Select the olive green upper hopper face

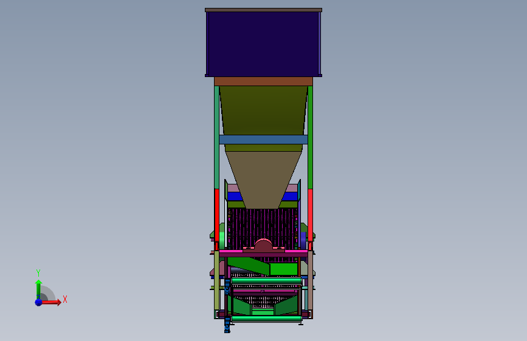coord(264,110)
